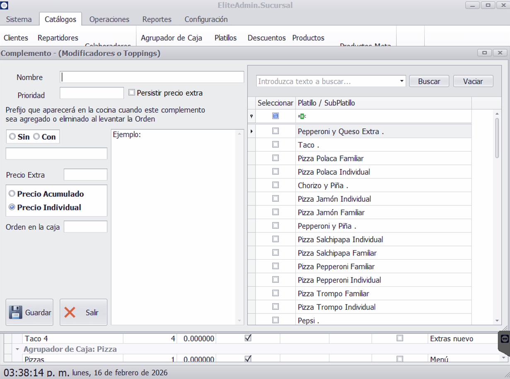
Task: Enable the Persistir precio extra checkbox
Action: [132, 93]
